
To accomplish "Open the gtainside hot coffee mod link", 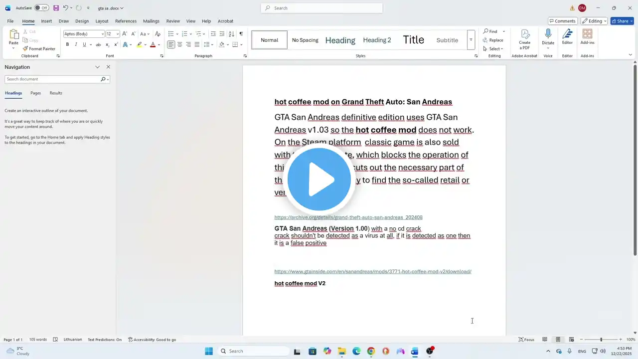I will (373, 272).
